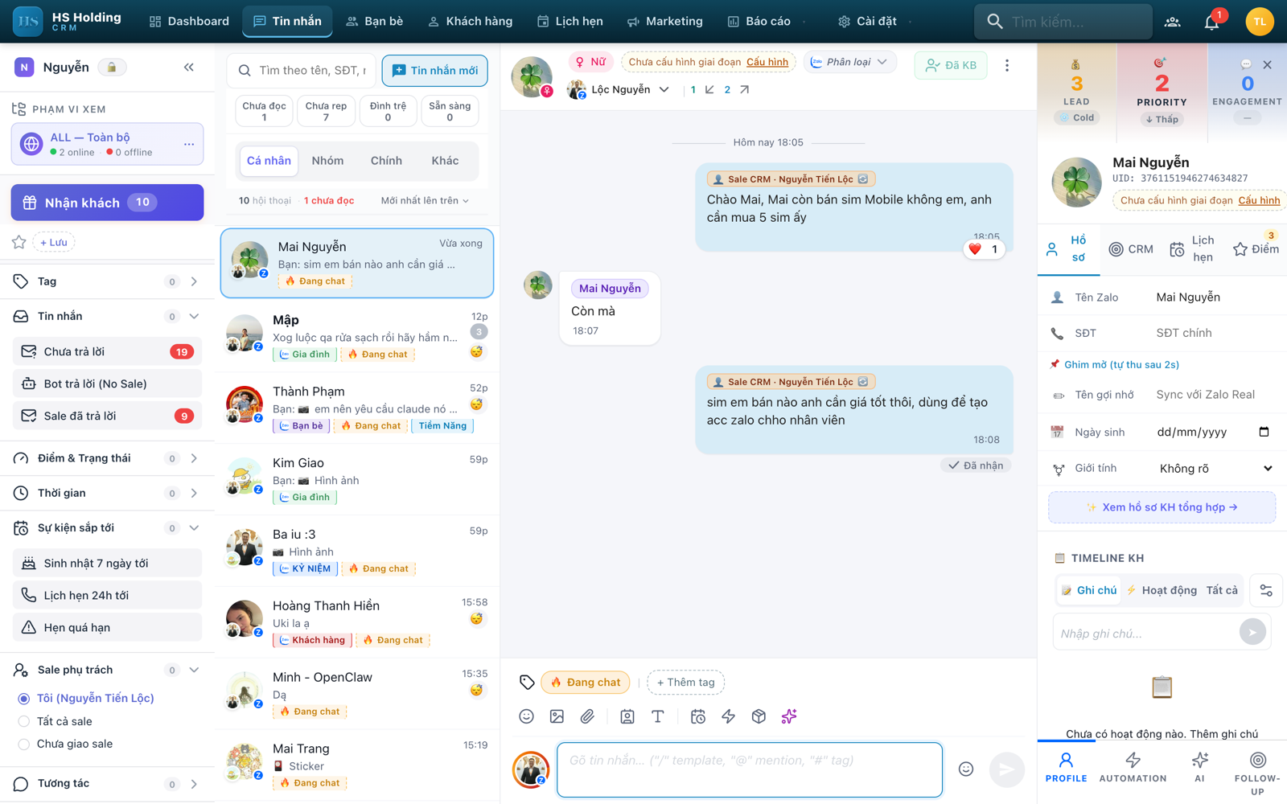Send a contact card icon
This screenshot has width=1287, height=804.
pyautogui.click(x=627, y=716)
